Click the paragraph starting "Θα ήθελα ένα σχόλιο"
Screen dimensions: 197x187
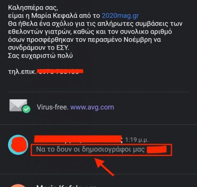(95, 35)
